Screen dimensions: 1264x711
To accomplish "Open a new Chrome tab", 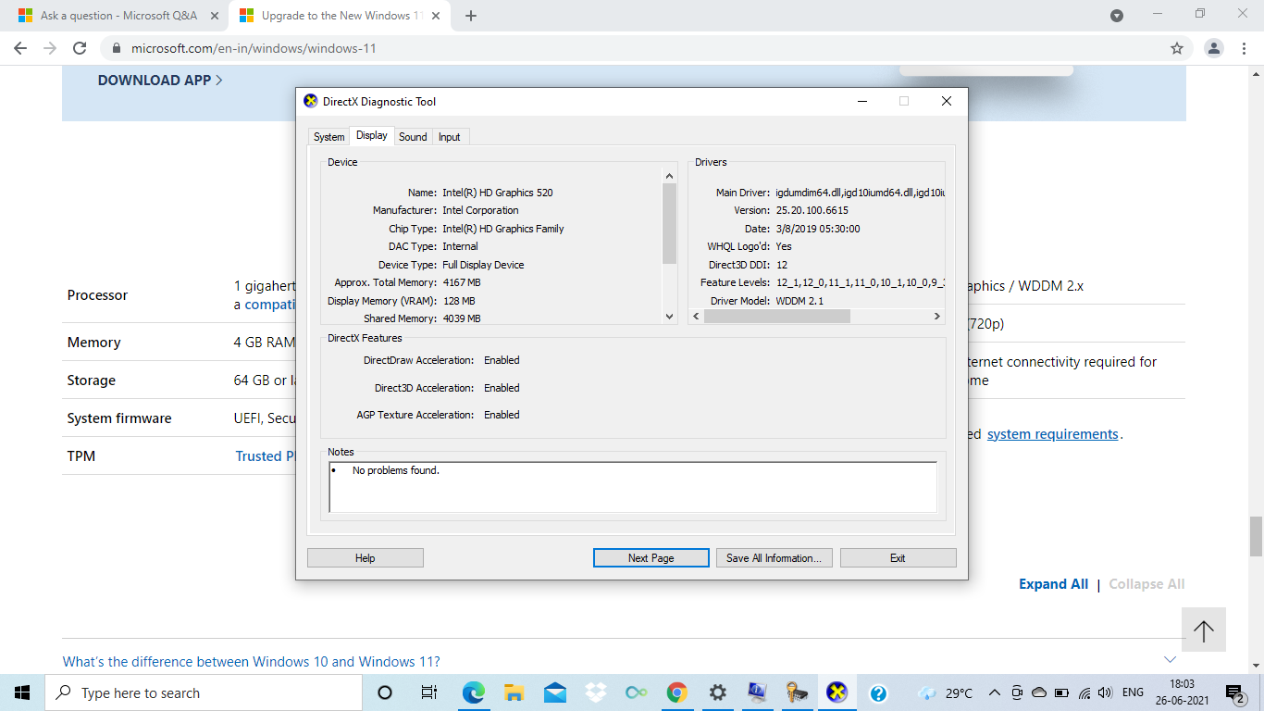I will tap(471, 16).
